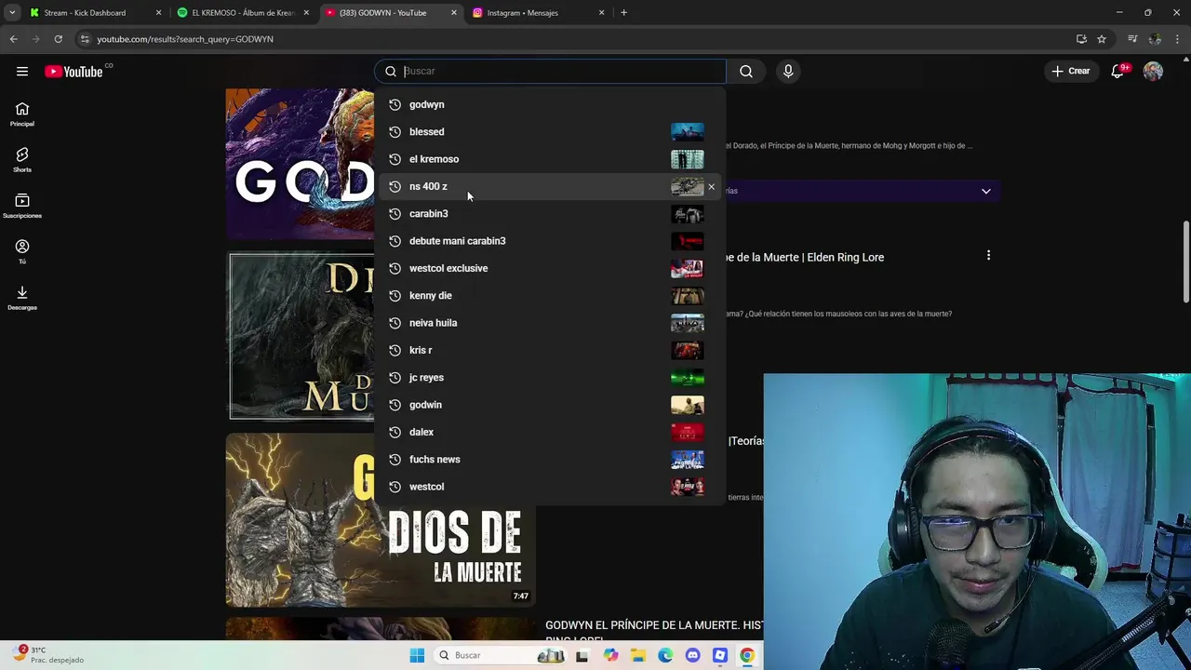Open Principal in the sidebar
The image size is (1191, 670).
[x=22, y=114]
